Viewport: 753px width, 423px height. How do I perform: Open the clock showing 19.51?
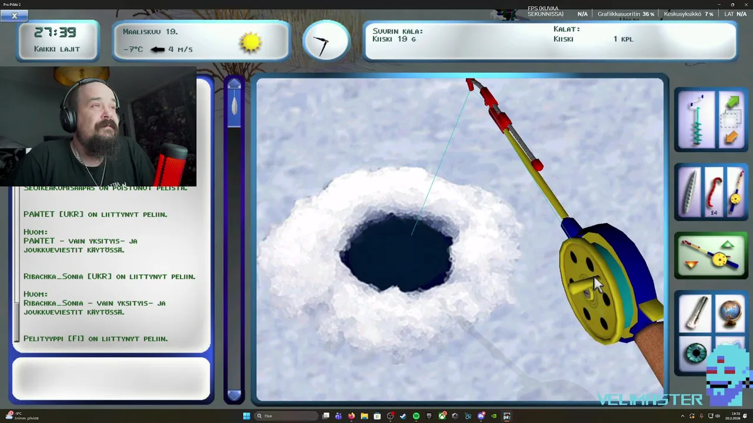pos(732,416)
